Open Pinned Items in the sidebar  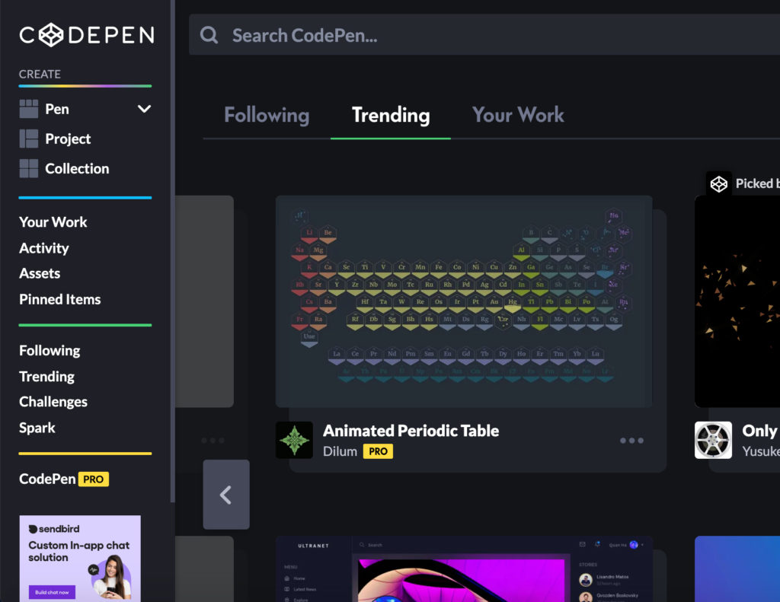coord(60,299)
